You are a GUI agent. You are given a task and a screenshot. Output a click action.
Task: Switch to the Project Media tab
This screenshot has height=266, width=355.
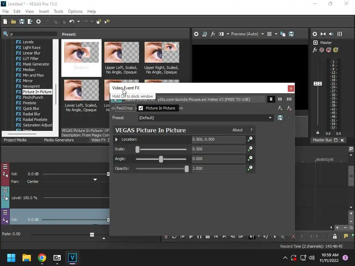click(x=15, y=140)
